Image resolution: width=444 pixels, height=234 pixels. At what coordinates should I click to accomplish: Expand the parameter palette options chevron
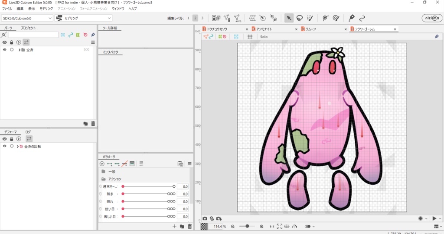click(x=102, y=164)
